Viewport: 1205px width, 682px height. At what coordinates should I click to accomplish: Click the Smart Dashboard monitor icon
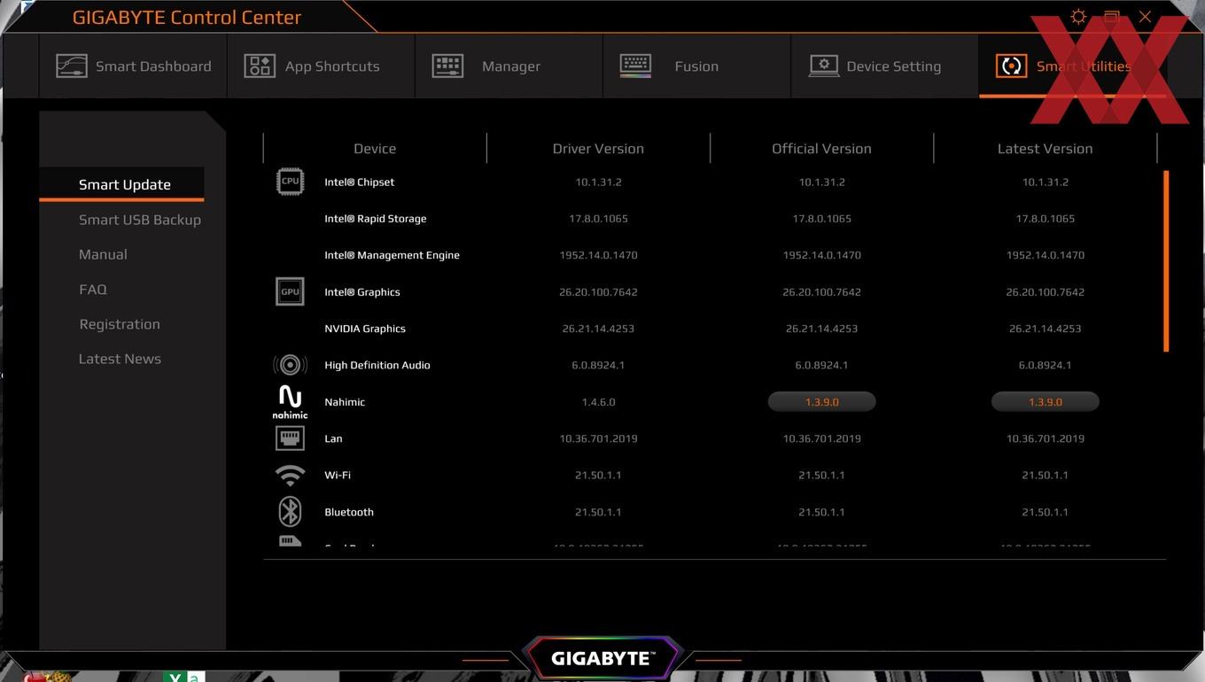[x=72, y=66]
